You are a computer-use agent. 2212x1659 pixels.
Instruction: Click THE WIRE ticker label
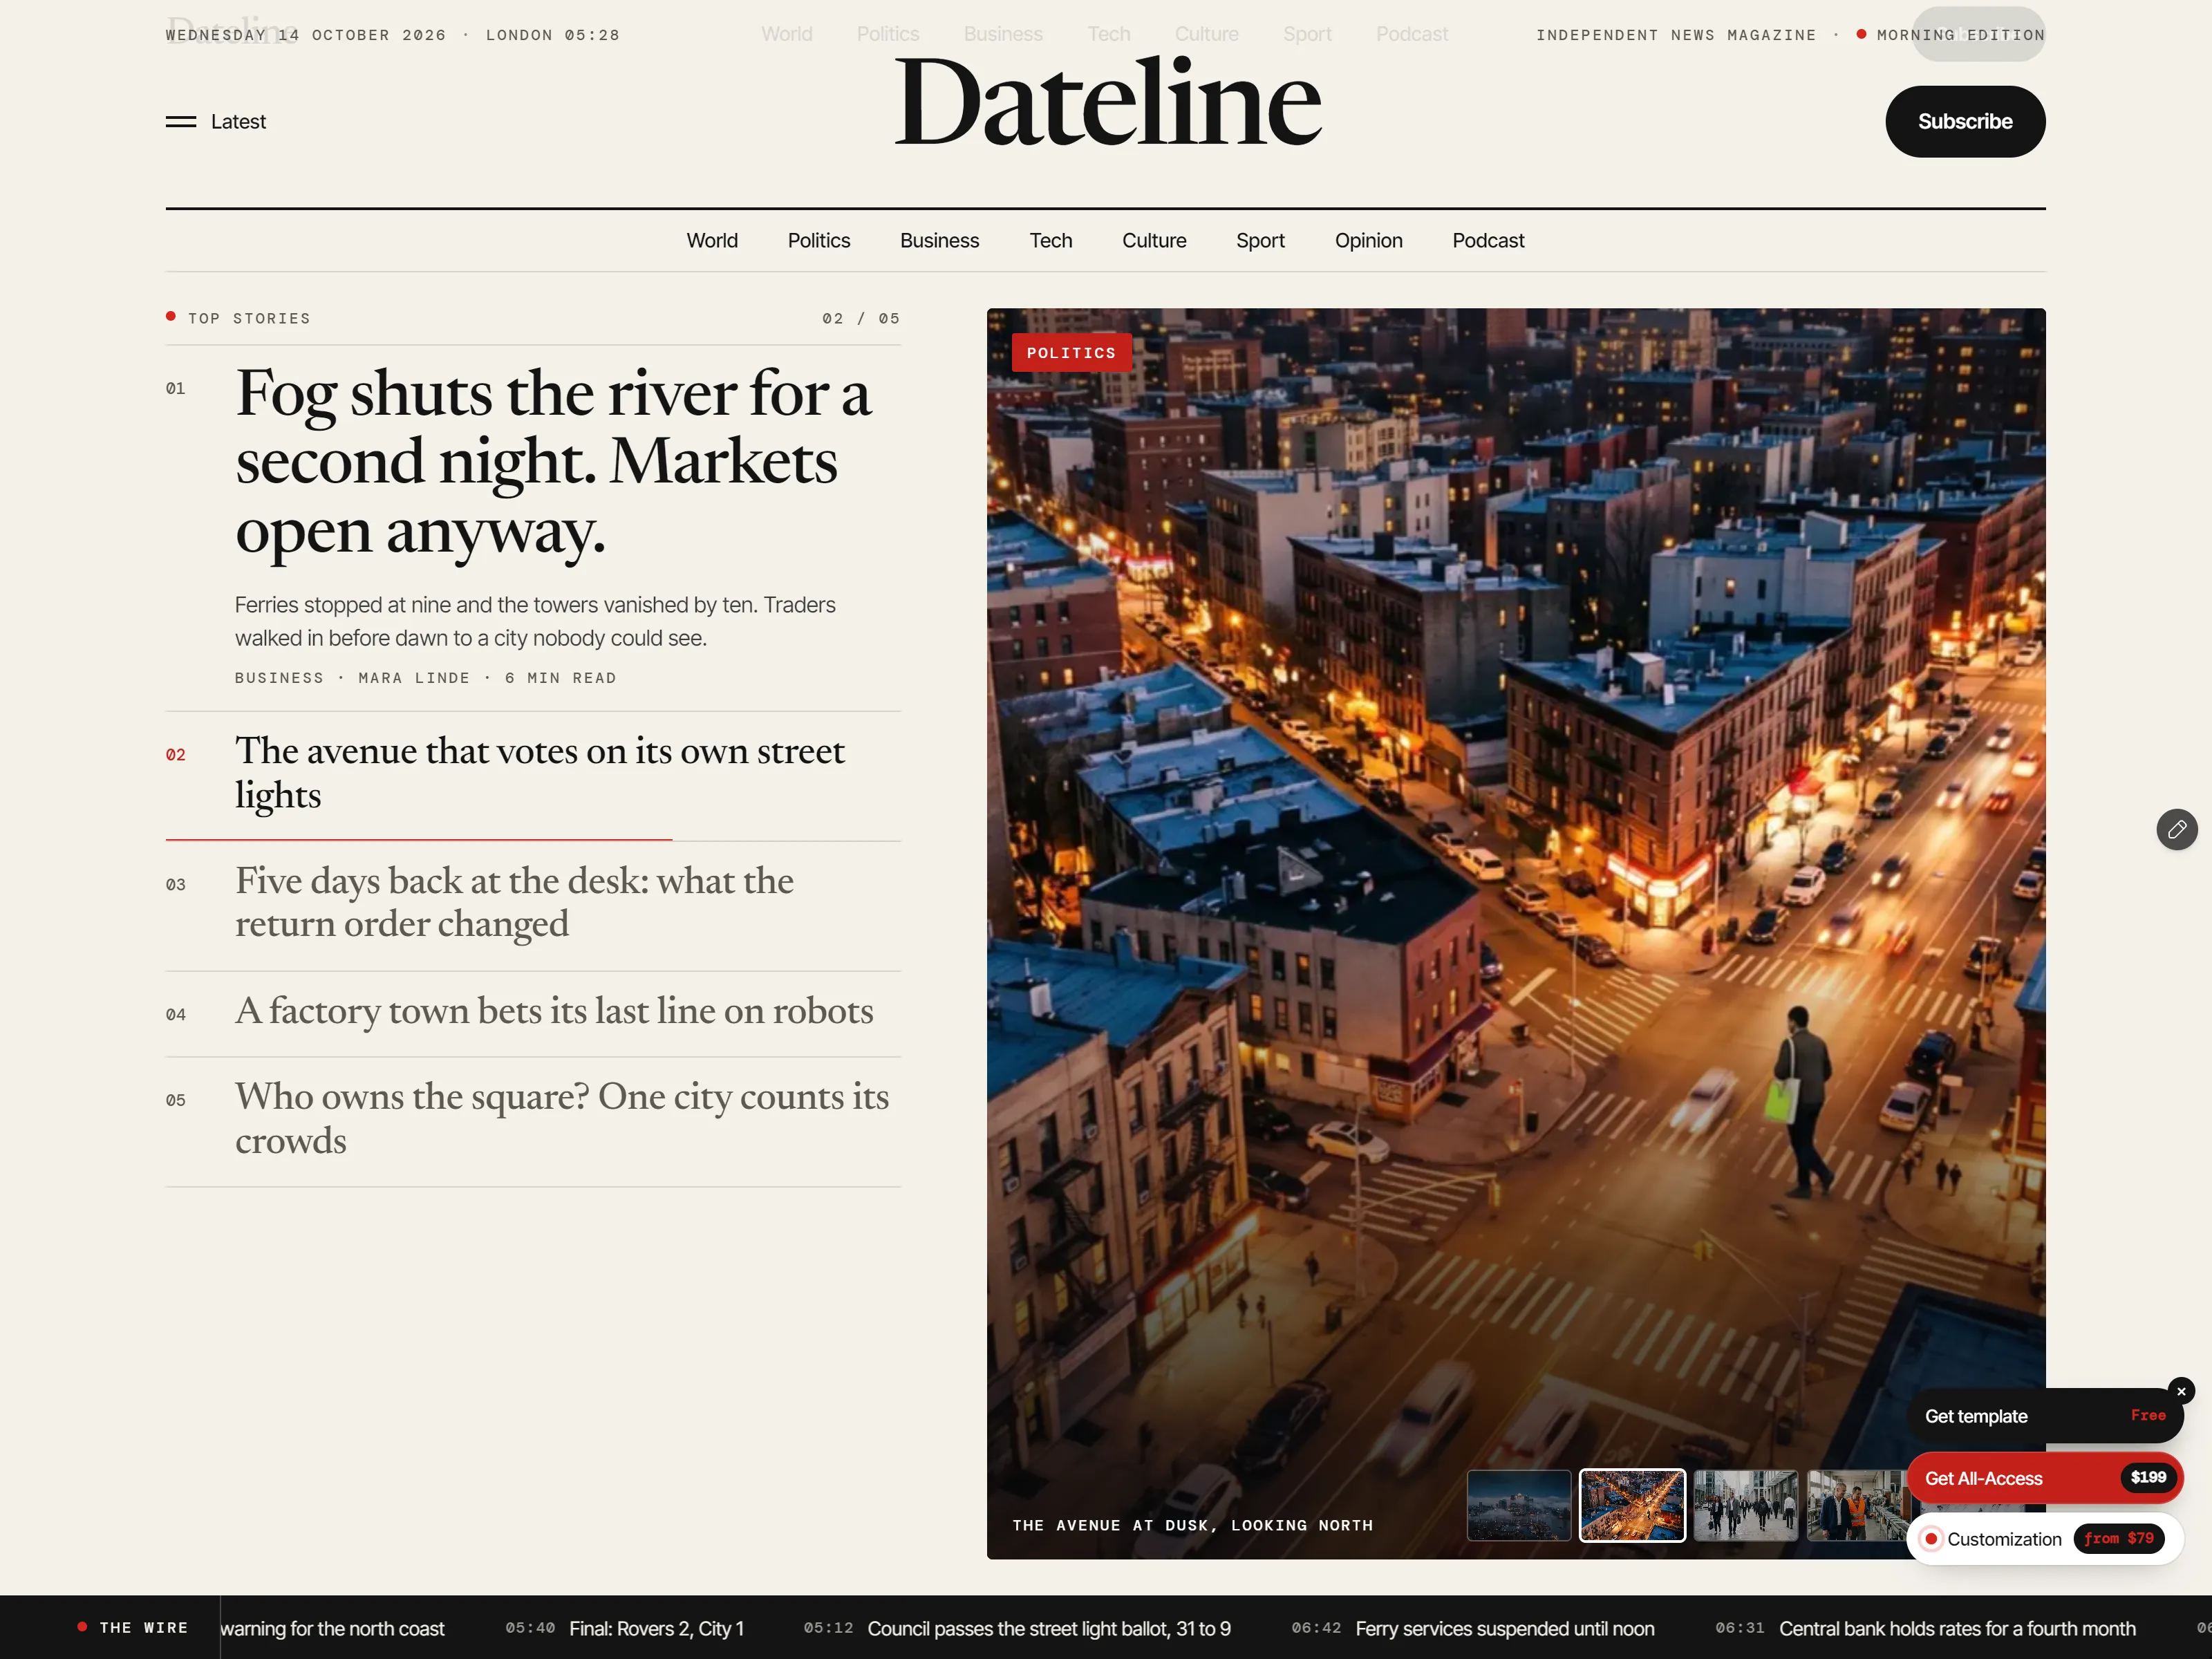coord(133,1628)
